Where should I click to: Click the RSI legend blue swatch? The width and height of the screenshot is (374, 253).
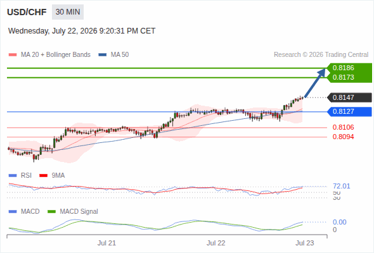pos(13,176)
